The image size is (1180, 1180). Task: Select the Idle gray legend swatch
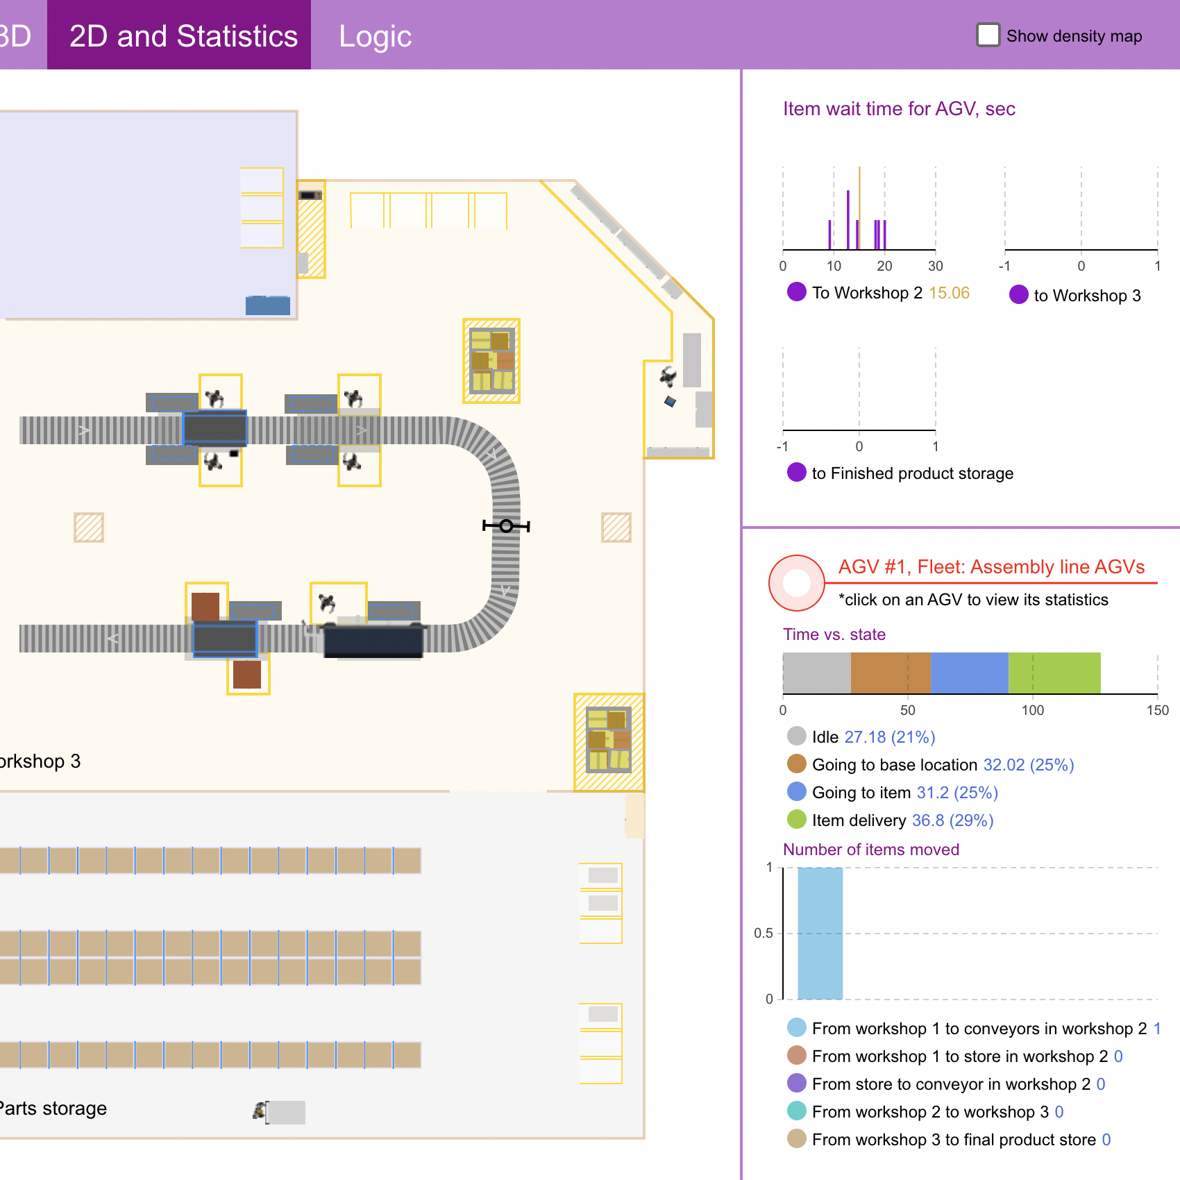[x=796, y=736]
